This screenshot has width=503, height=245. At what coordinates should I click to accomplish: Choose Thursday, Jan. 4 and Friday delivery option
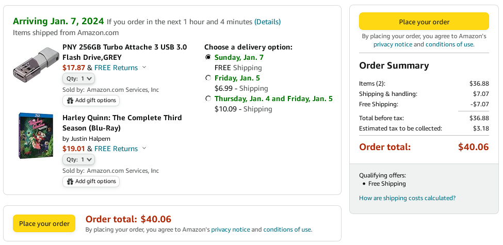tap(208, 98)
